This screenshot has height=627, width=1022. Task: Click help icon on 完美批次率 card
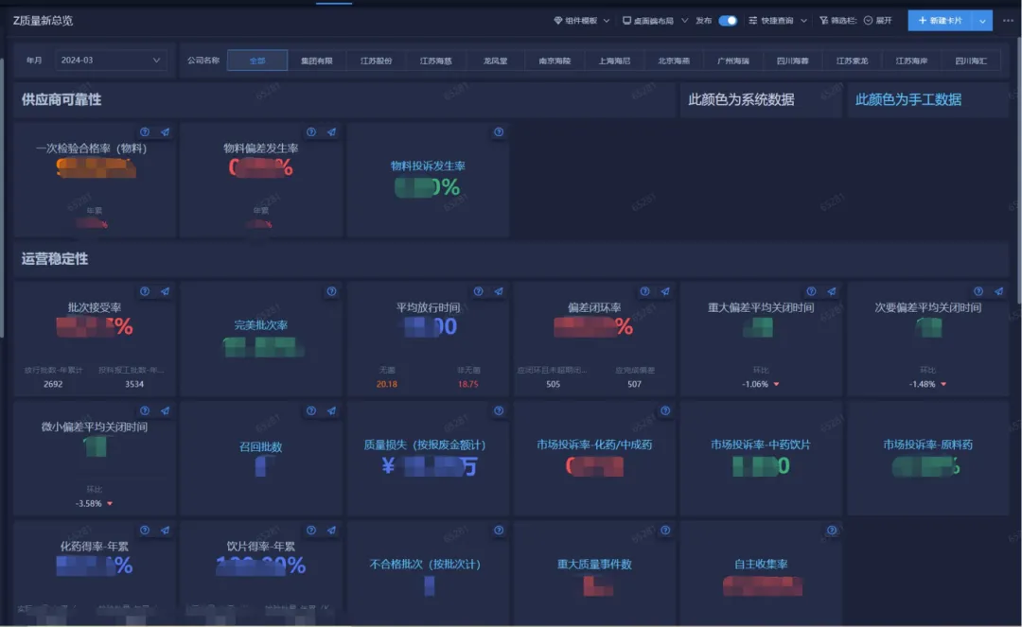click(331, 291)
